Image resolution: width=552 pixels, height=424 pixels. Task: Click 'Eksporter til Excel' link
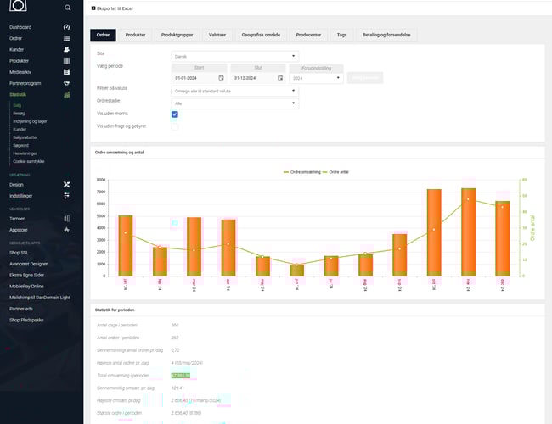pyautogui.click(x=116, y=8)
